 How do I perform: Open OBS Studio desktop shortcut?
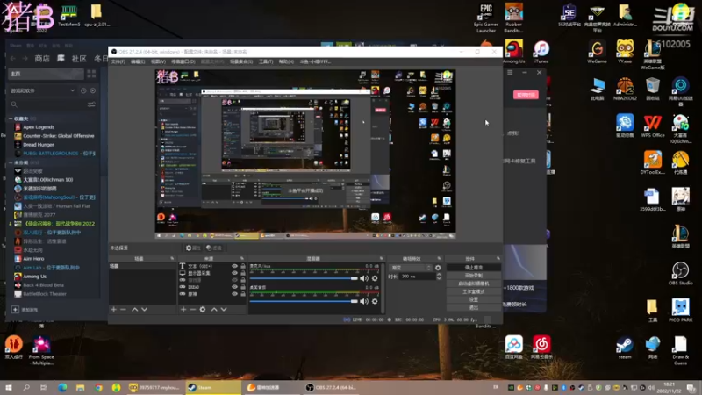click(681, 274)
